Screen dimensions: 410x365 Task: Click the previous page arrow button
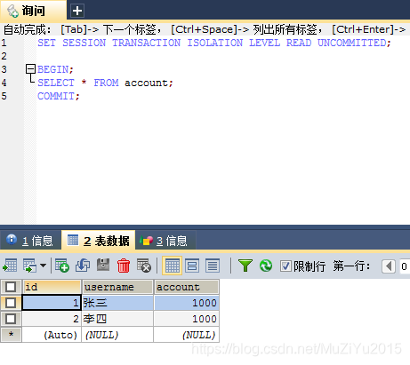pos(389,266)
